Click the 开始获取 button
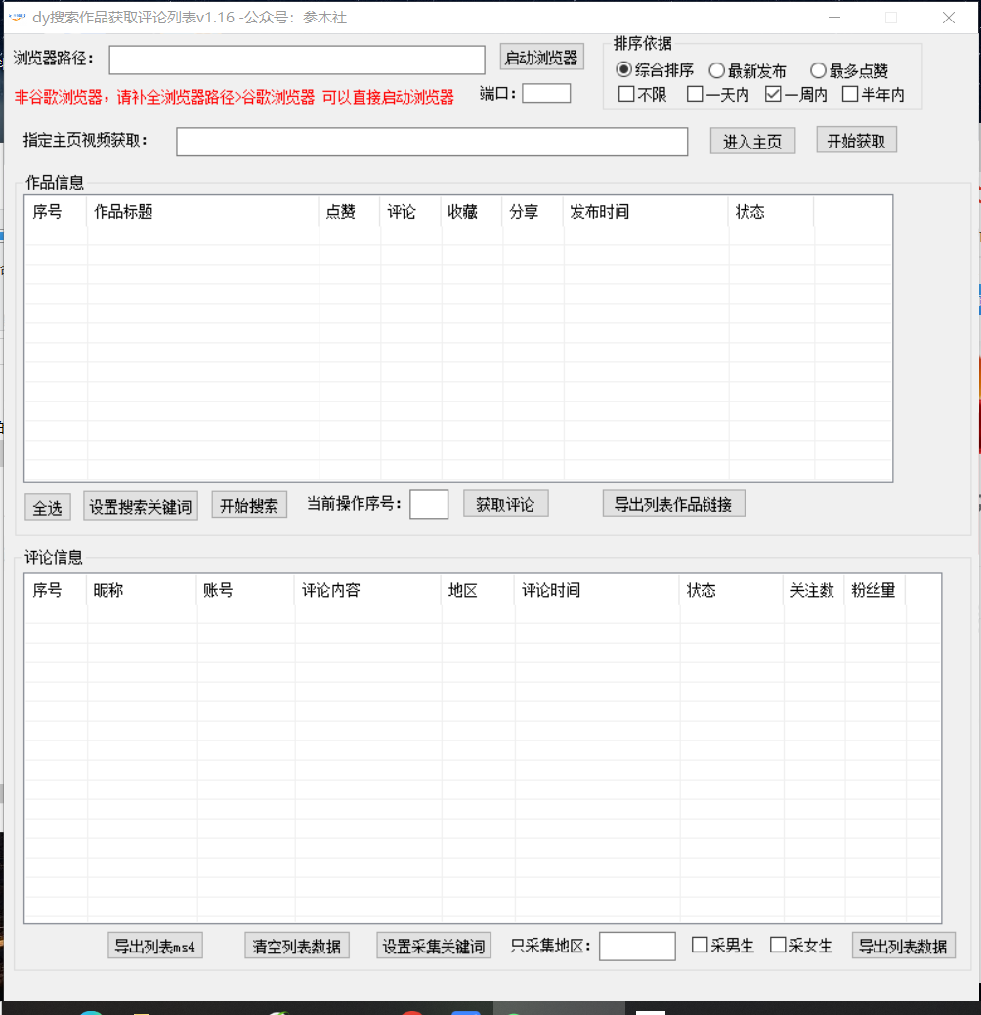The image size is (981, 1015). 856,139
